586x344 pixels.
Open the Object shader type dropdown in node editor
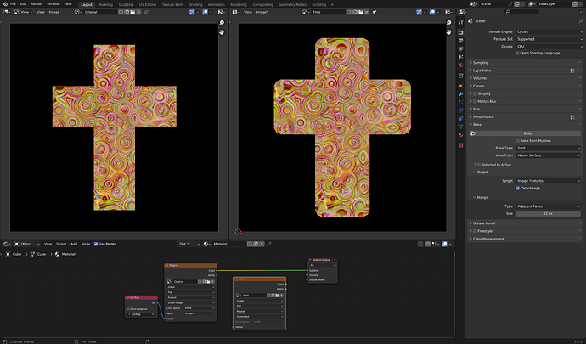[x=27, y=244]
